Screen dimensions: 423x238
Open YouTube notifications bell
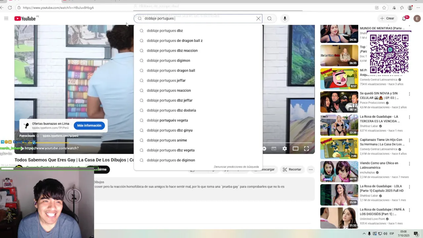pos(404,19)
